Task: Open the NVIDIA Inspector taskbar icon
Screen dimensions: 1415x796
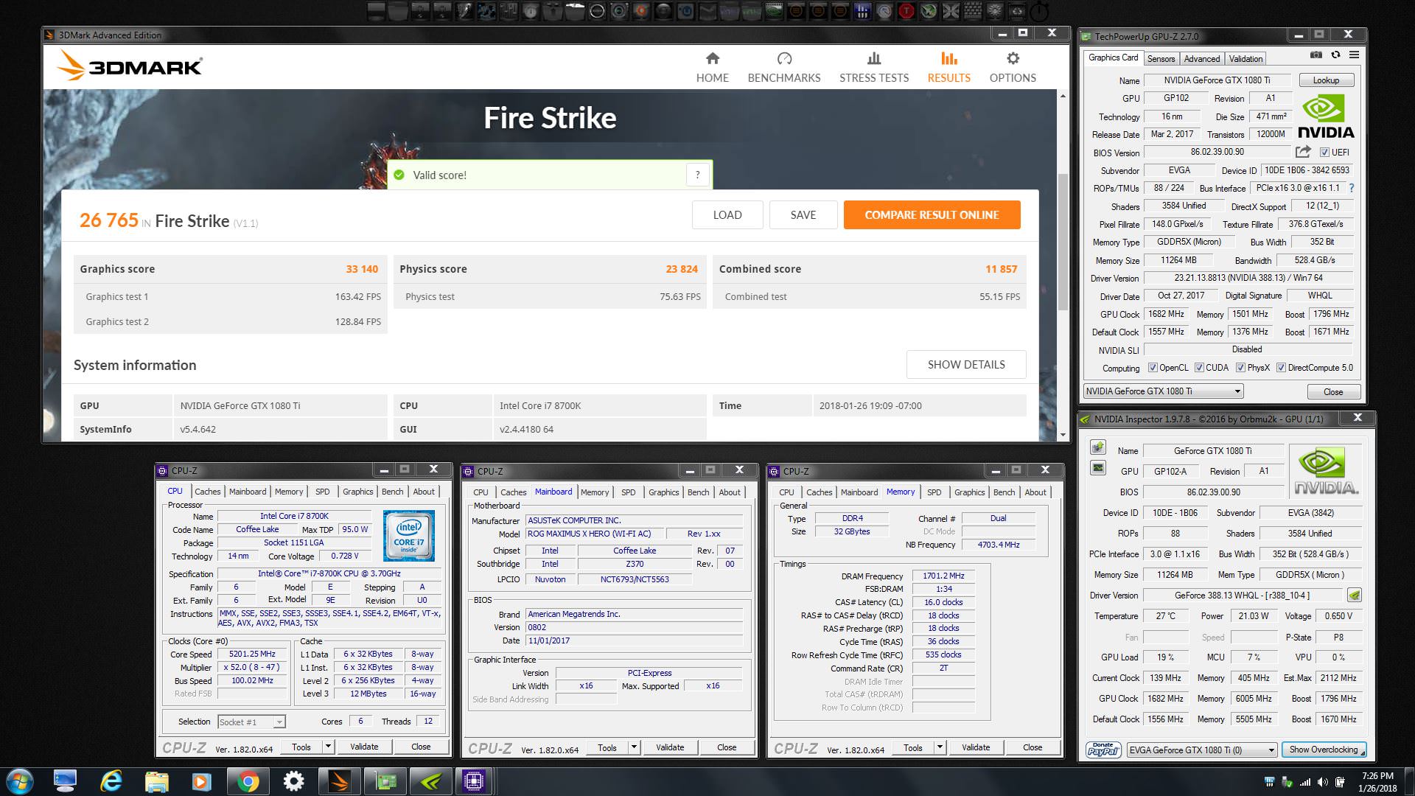Action: coord(430,781)
